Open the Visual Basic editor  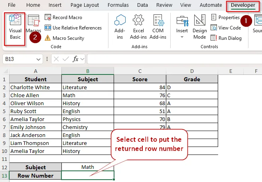click(x=15, y=27)
